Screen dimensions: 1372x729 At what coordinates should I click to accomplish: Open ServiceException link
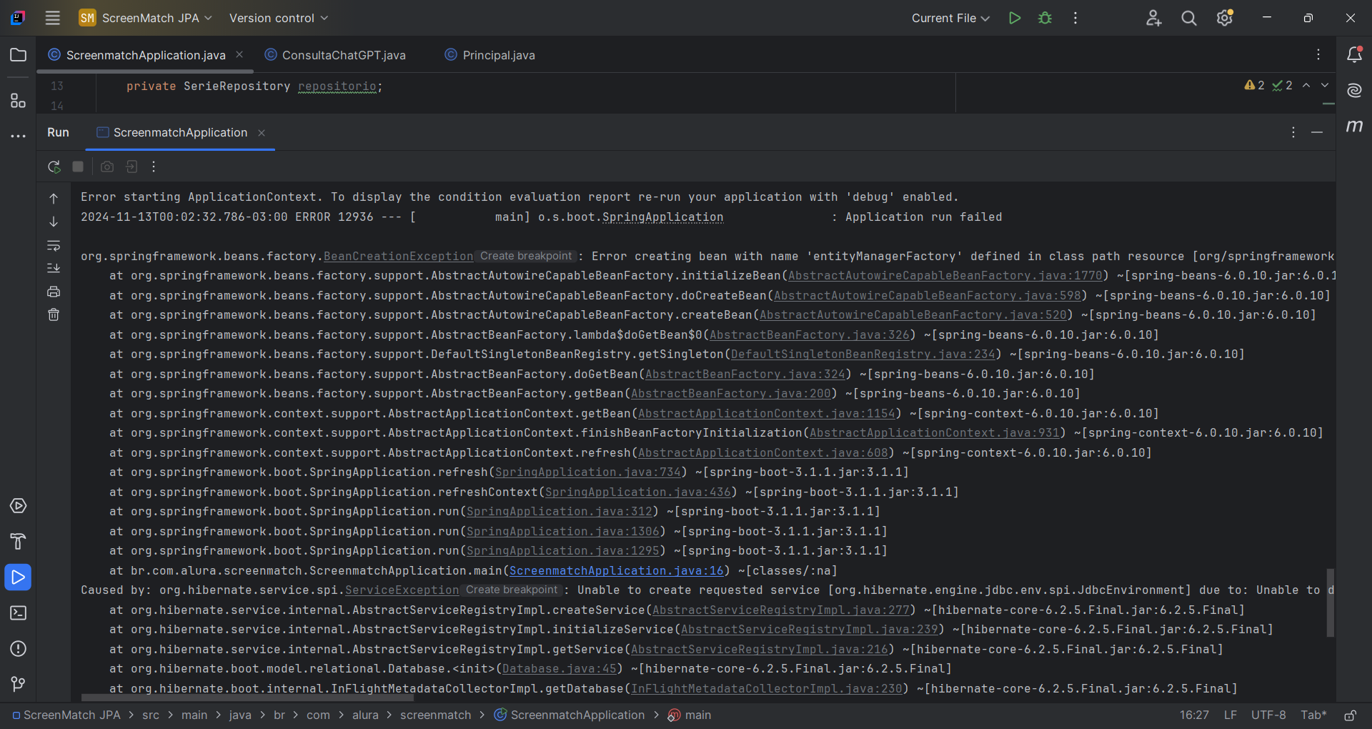(402, 590)
